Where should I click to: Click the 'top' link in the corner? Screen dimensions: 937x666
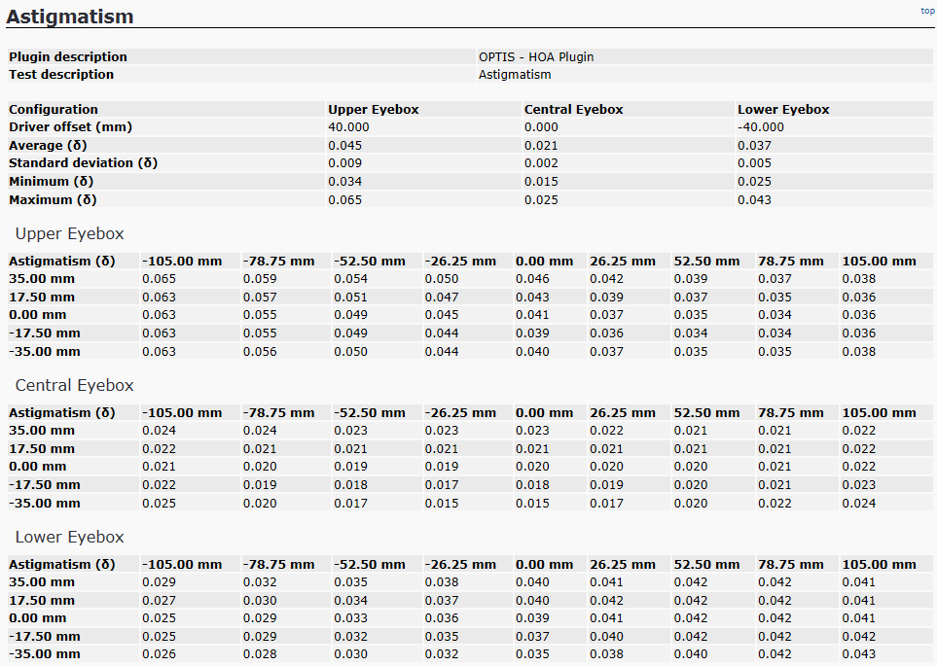(x=926, y=11)
